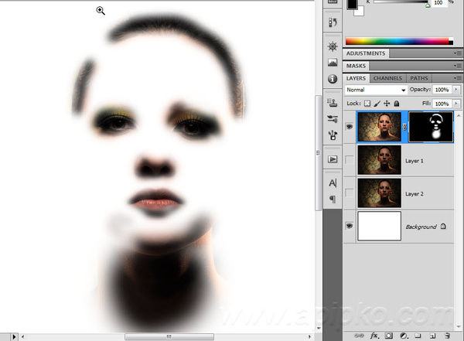Pick a color from the spectrum ramp
The image size is (464, 341).
(399, 41)
